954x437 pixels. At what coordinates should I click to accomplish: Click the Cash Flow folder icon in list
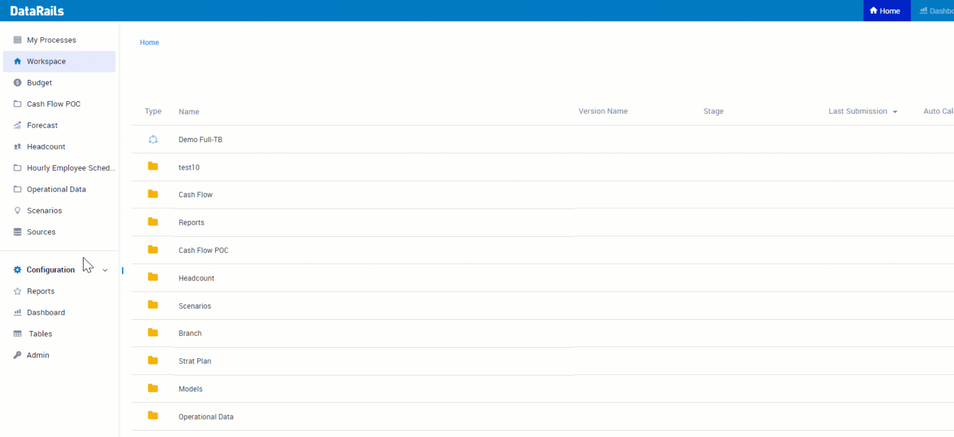153,194
